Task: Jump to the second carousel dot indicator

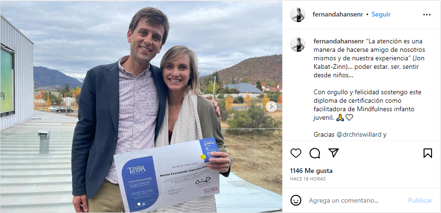Action: [143, 204]
